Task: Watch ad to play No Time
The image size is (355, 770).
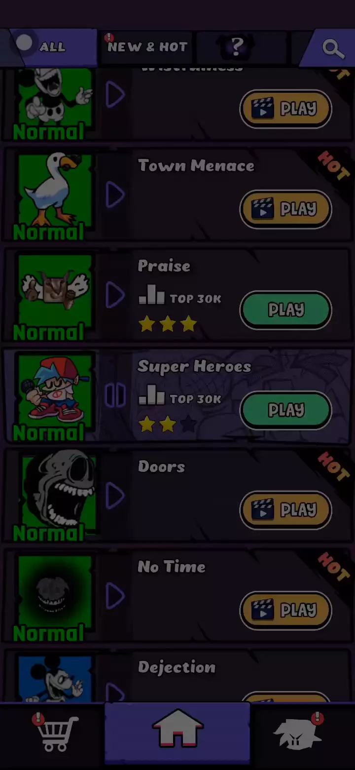Action: pyautogui.click(x=285, y=610)
